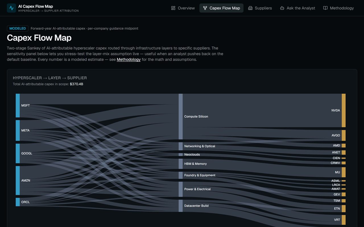Screen dimensions: 364x227
Task: Select the ASML supplier node
Action: pos(344,181)
